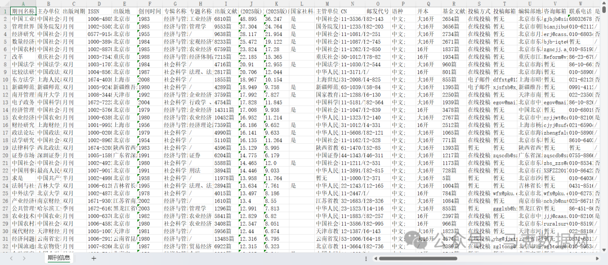Viewport: 608px width, 265px height.
Task: Click the 语种 header cell
Action: tap(403, 11)
